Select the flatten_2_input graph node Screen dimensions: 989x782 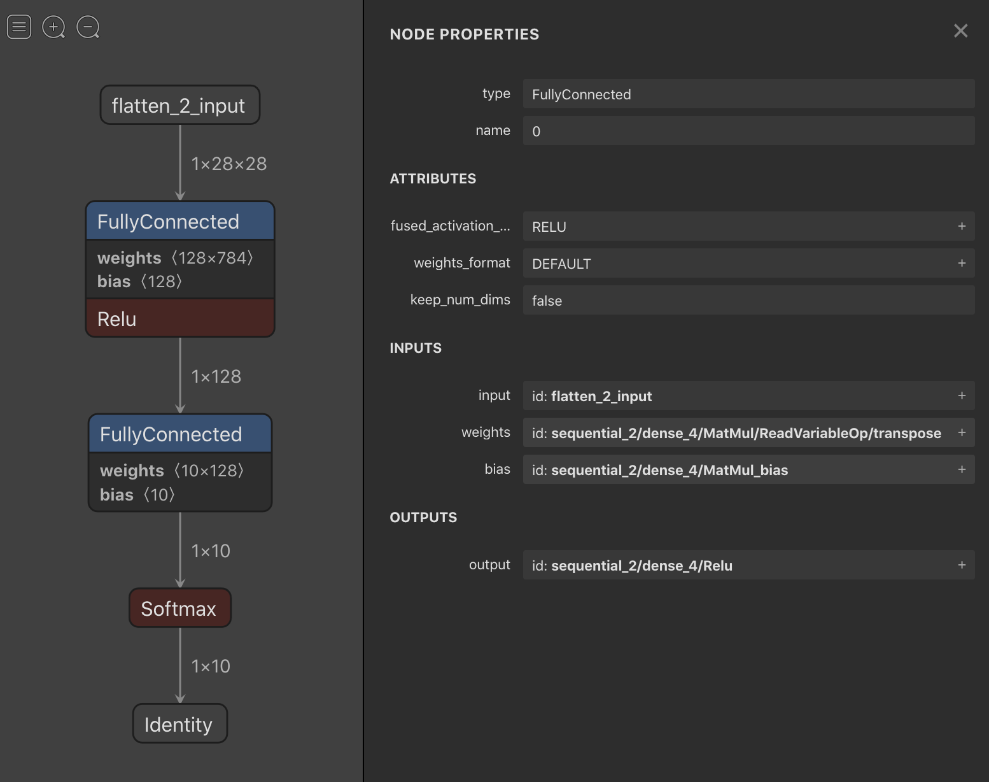point(179,105)
